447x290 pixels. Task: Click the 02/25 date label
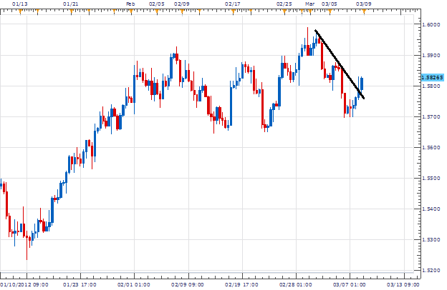point(284,4)
